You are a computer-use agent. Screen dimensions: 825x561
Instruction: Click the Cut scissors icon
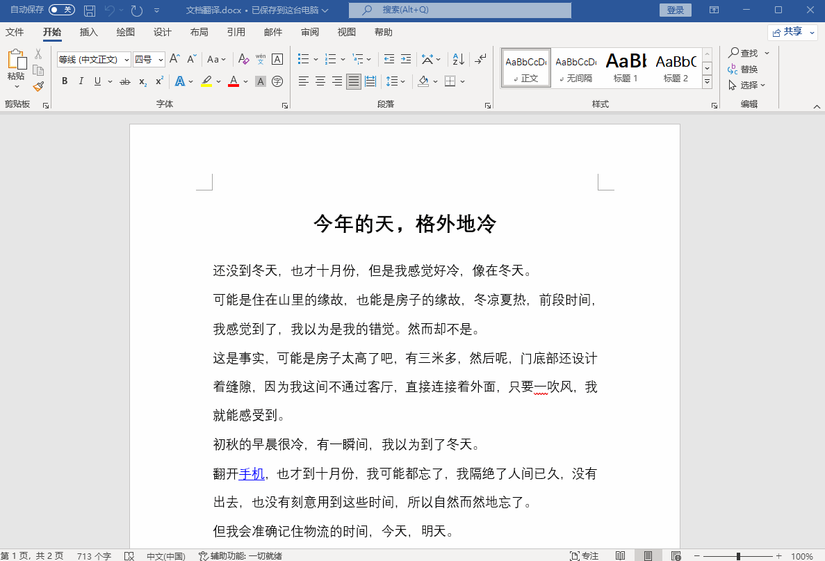point(38,54)
